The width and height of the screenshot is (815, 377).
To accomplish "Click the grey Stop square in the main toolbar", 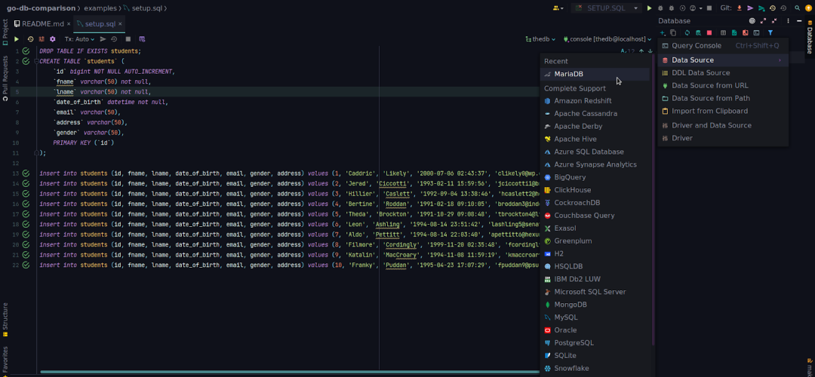I will tap(709, 8).
